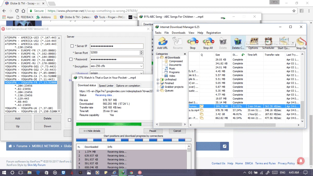
Task: Click the Cancel download button
Action: pyautogui.click(x=177, y=131)
